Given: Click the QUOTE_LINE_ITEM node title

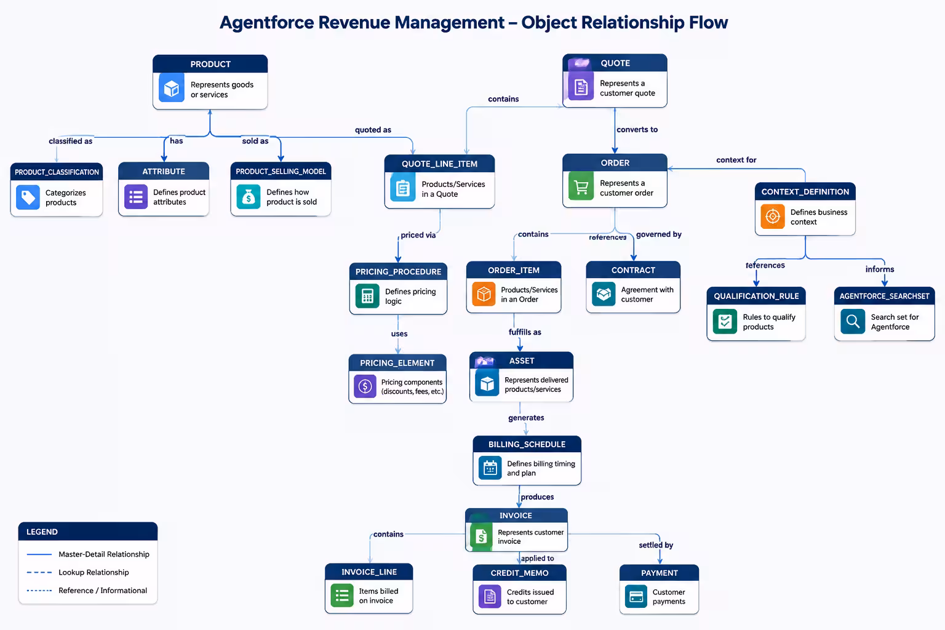Looking at the screenshot, I should tap(439, 164).
